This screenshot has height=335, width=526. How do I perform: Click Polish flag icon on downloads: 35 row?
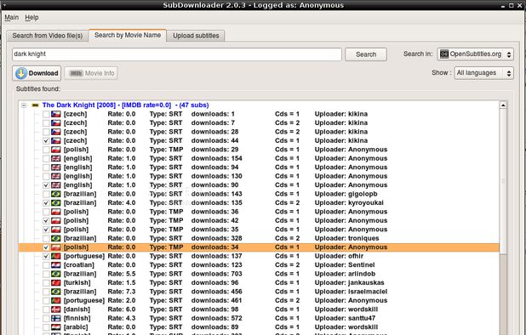(56, 230)
